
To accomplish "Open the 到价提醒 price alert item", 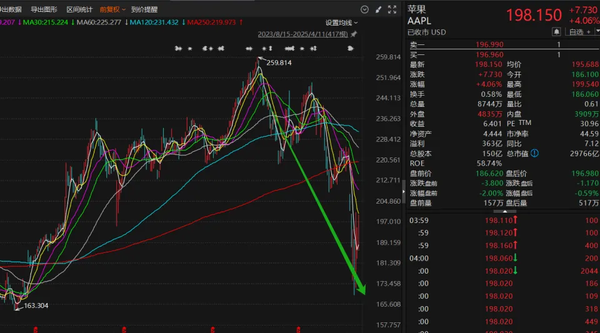I will (x=144, y=9).
